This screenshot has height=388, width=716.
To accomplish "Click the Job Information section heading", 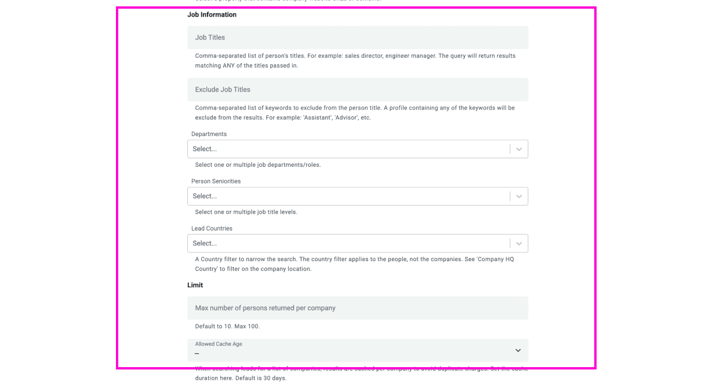I will tap(212, 14).
